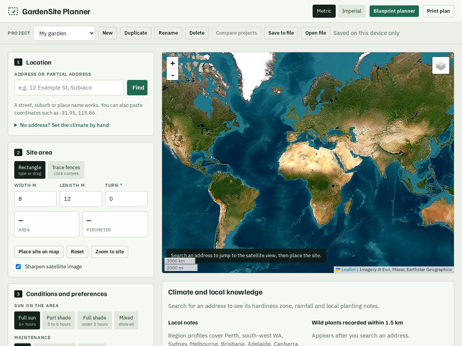Click the 3000 km scale bar

click(x=180, y=261)
